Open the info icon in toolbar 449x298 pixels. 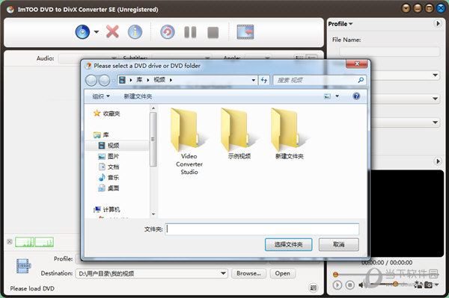pos(135,31)
